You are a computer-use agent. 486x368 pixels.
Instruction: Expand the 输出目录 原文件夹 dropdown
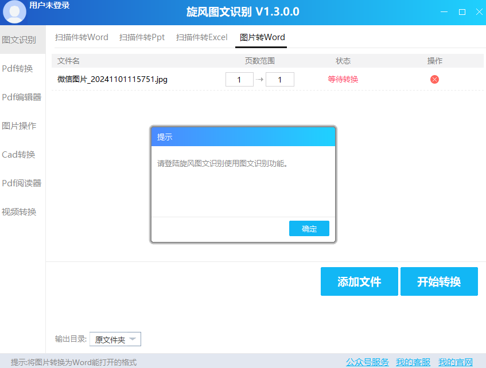(115, 339)
